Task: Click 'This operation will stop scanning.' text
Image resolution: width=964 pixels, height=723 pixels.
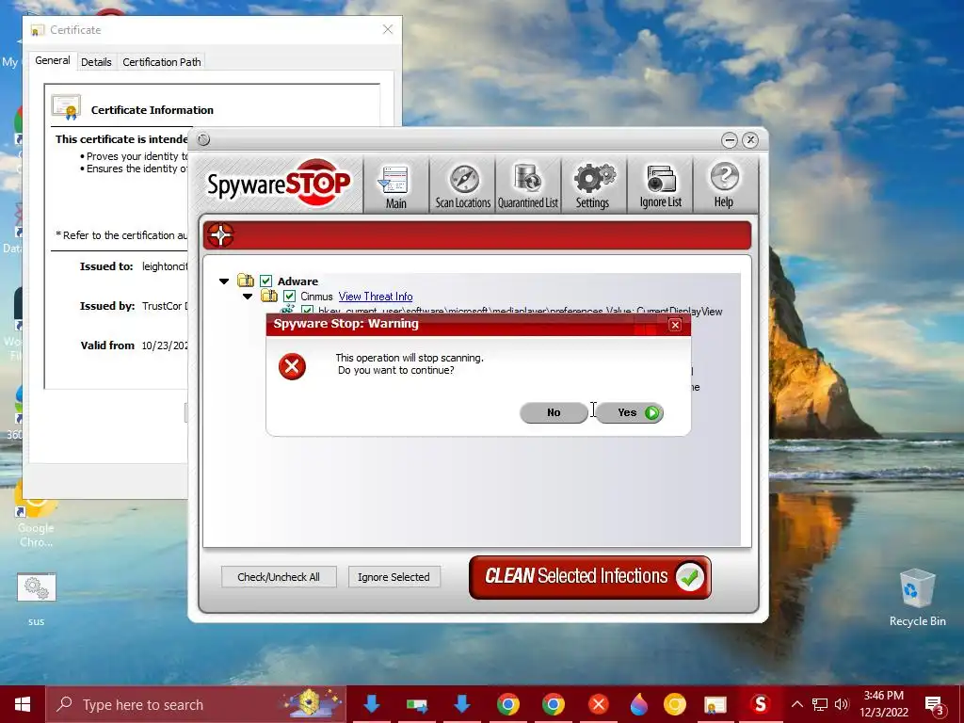Action: tap(410, 358)
